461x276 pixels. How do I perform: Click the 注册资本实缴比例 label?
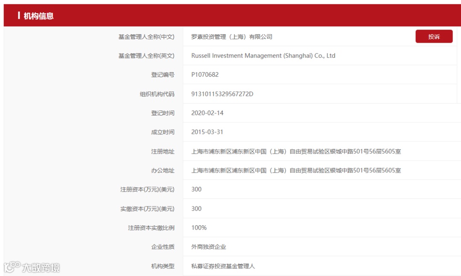point(151,228)
